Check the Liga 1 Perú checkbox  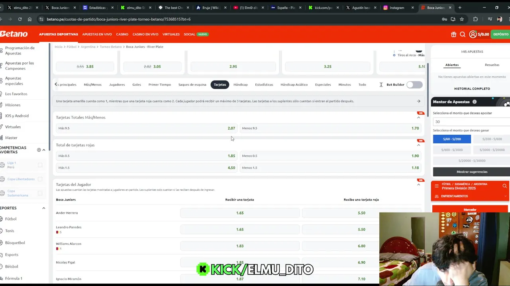click(40, 165)
